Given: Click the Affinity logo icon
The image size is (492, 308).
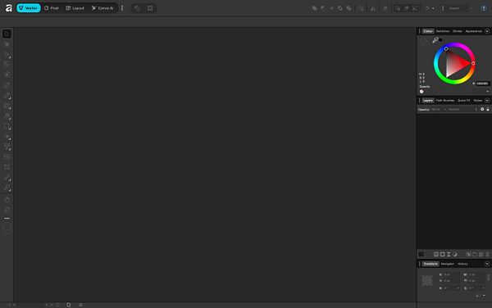Looking at the screenshot, I should pos(8,8).
